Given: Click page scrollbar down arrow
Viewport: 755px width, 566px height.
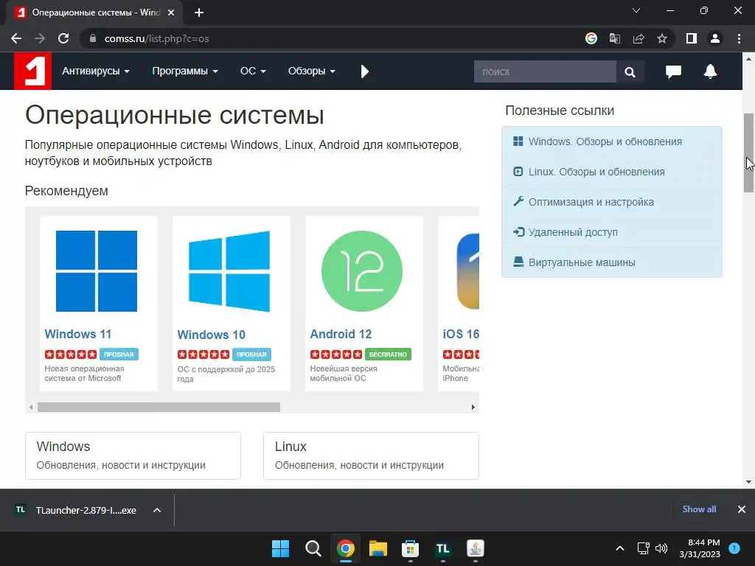Looking at the screenshot, I should 748,482.
